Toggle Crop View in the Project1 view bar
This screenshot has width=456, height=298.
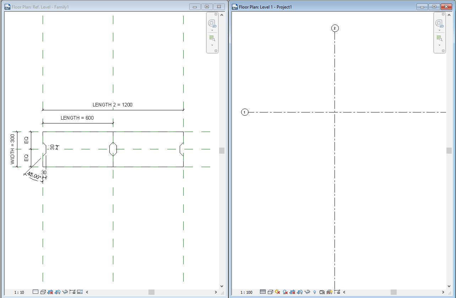(293, 292)
